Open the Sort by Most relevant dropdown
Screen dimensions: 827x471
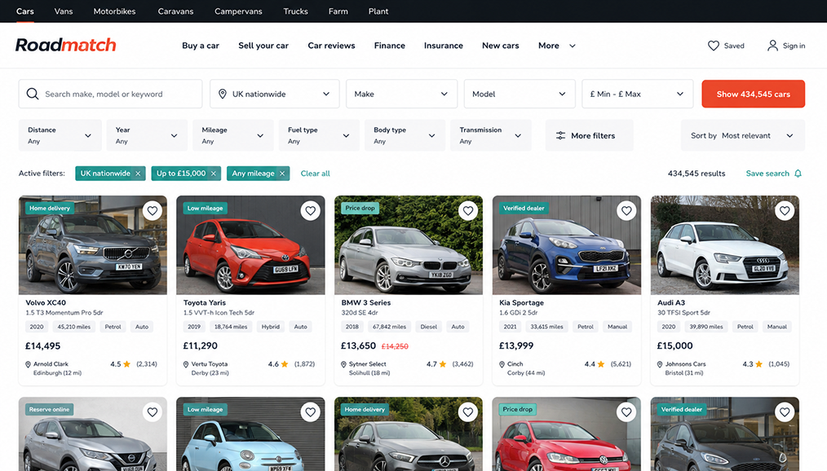(x=743, y=135)
